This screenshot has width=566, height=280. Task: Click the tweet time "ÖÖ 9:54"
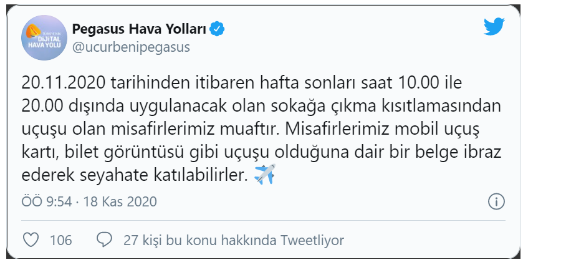click(x=47, y=201)
